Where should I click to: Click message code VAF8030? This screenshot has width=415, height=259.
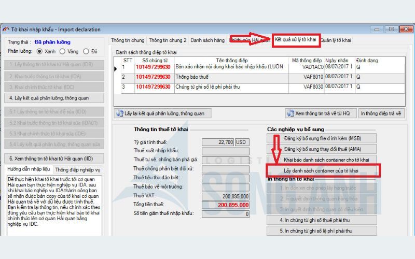313,87
